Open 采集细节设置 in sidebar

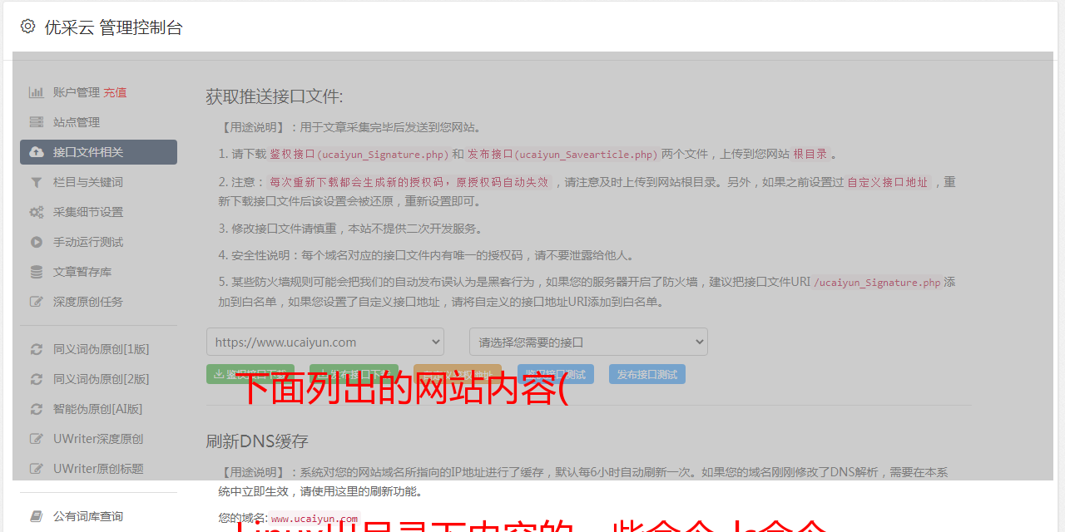pos(98,212)
